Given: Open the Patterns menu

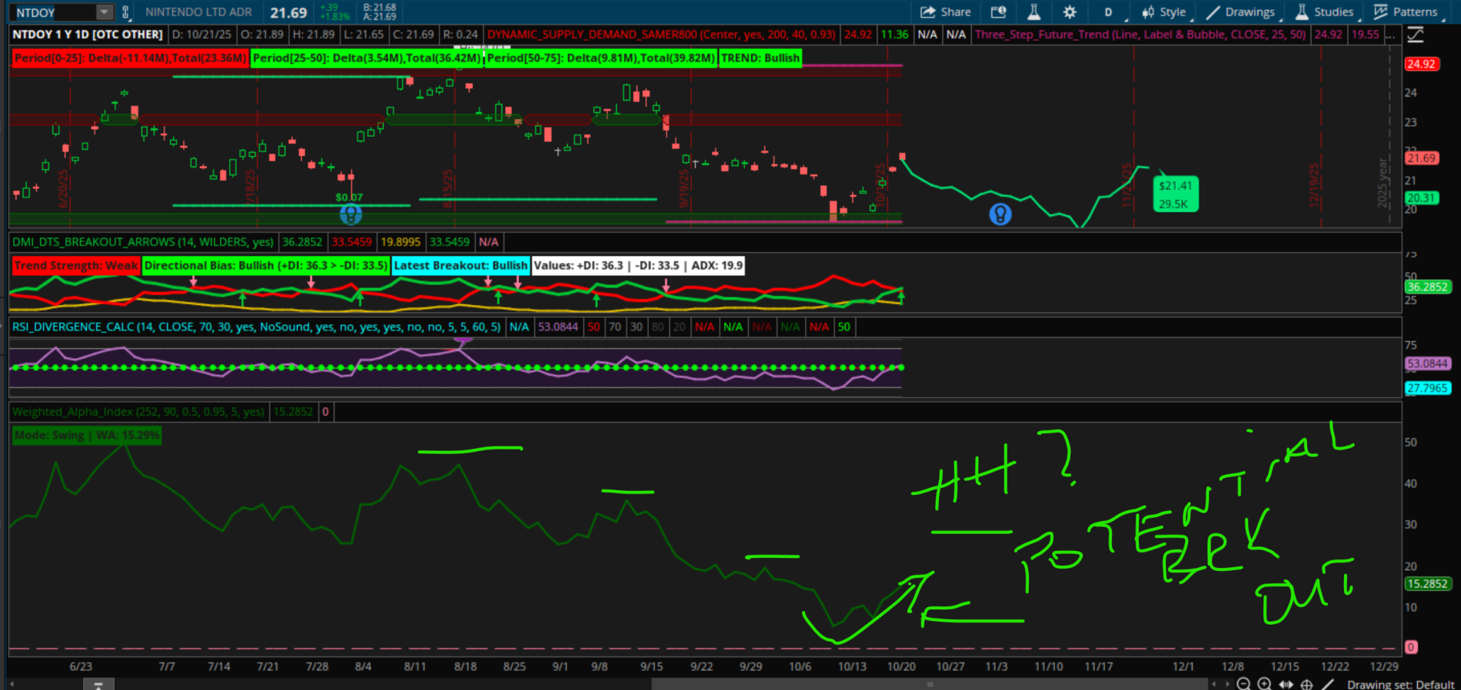Looking at the screenshot, I should [x=1406, y=12].
